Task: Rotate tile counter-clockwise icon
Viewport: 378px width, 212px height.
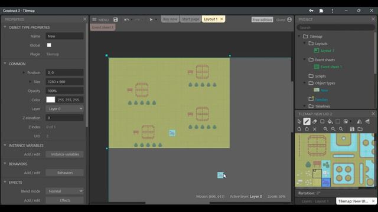Action: pos(299,129)
